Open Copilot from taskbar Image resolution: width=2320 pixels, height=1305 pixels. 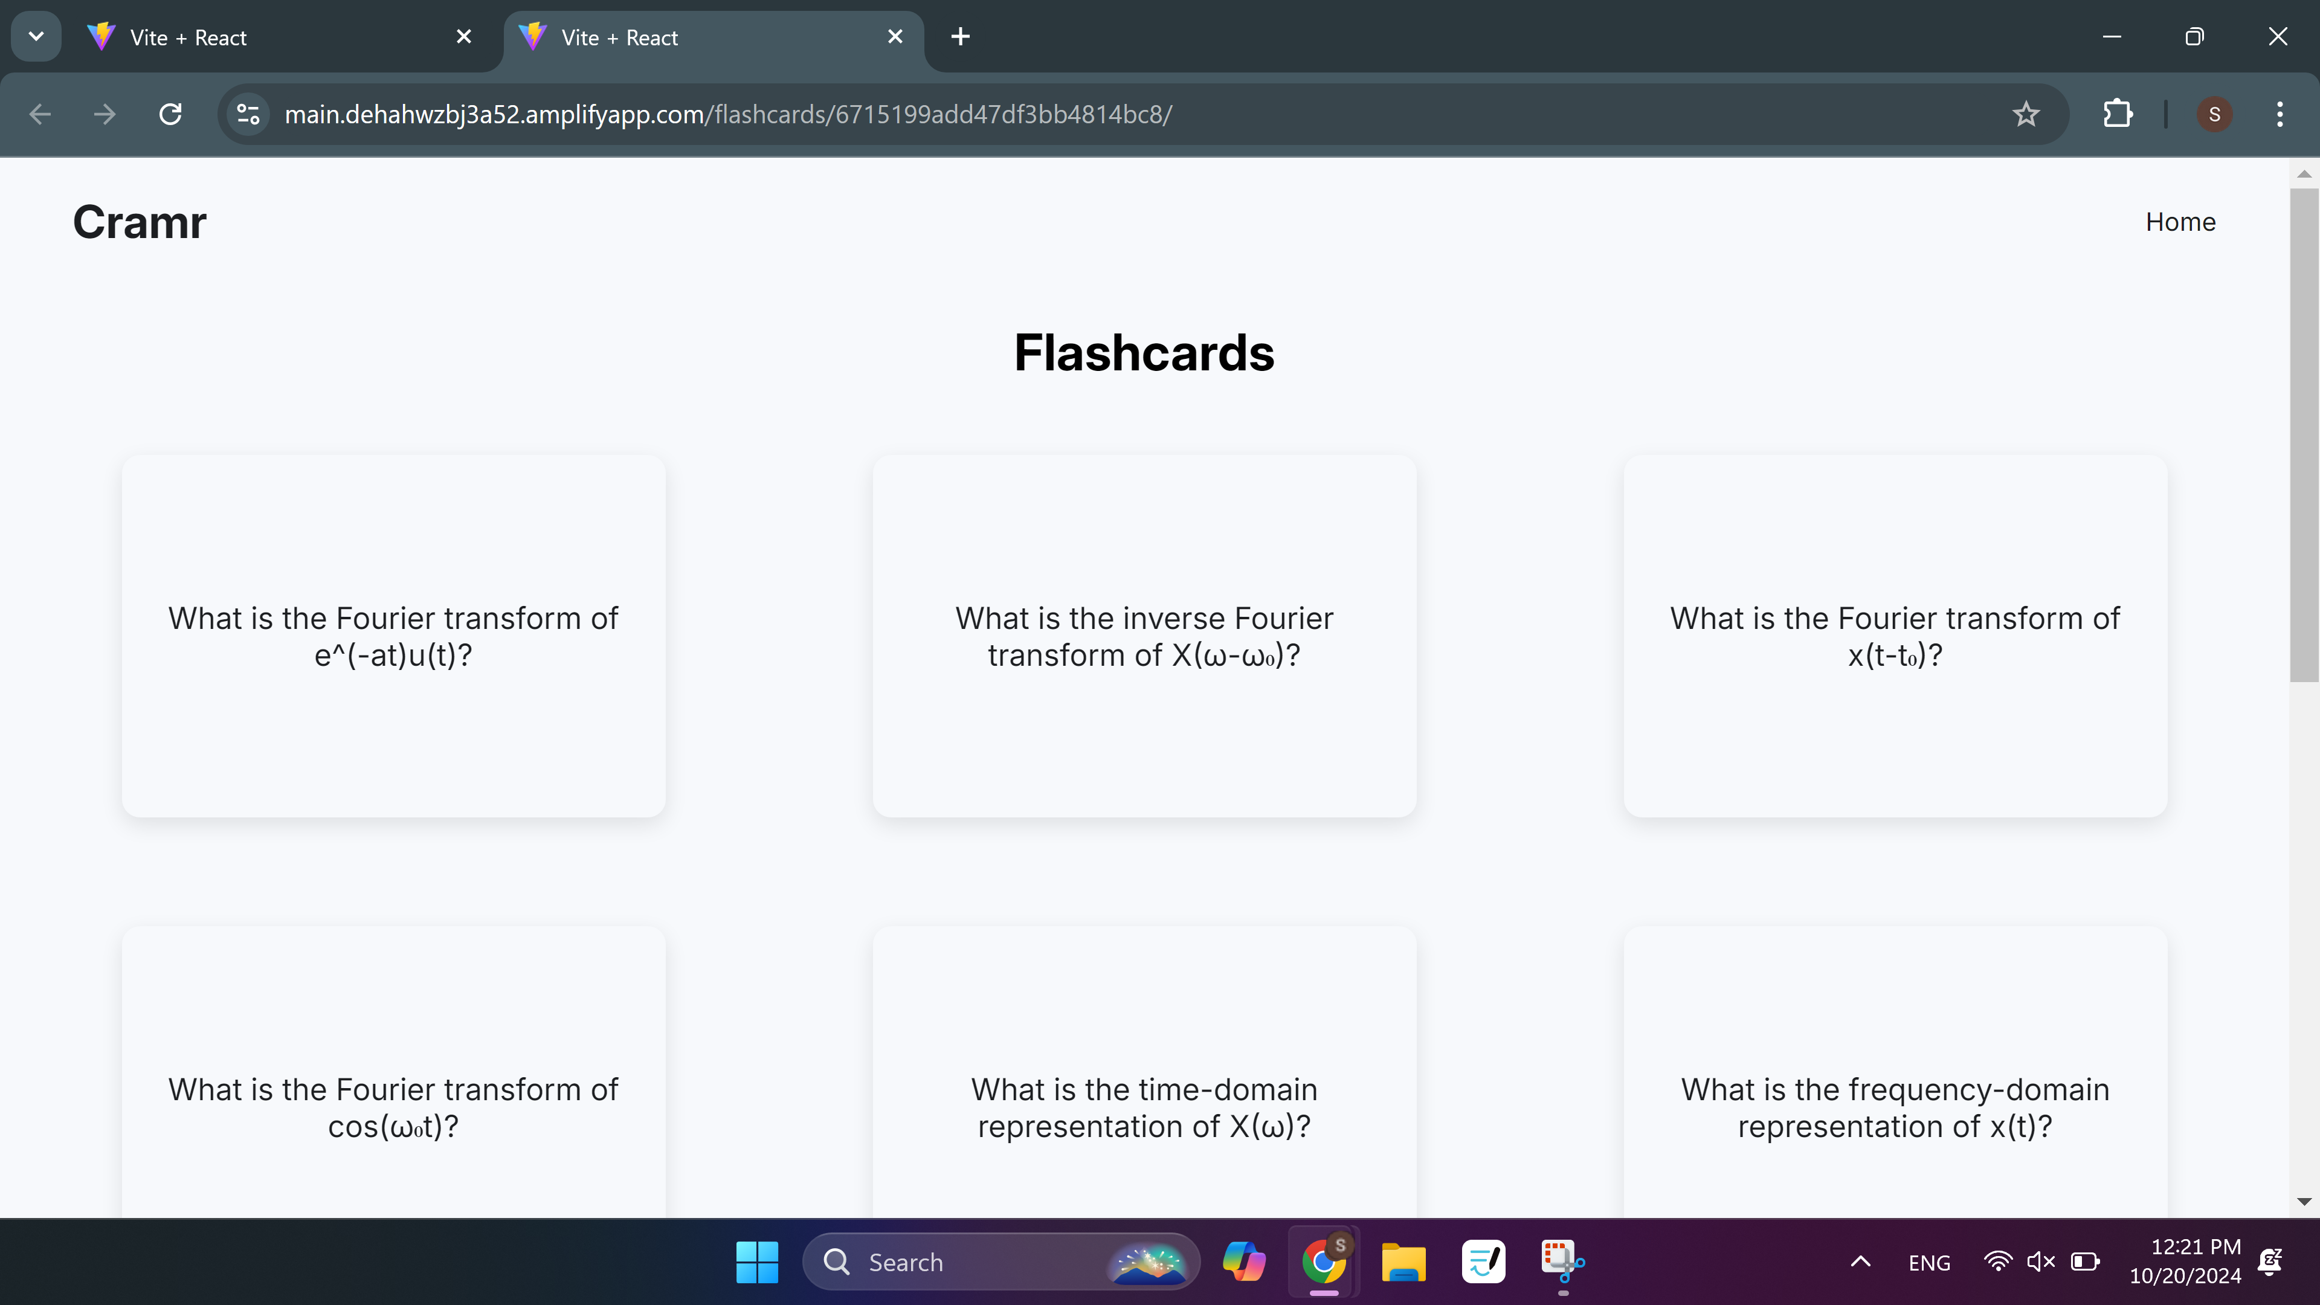click(x=1244, y=1261)
